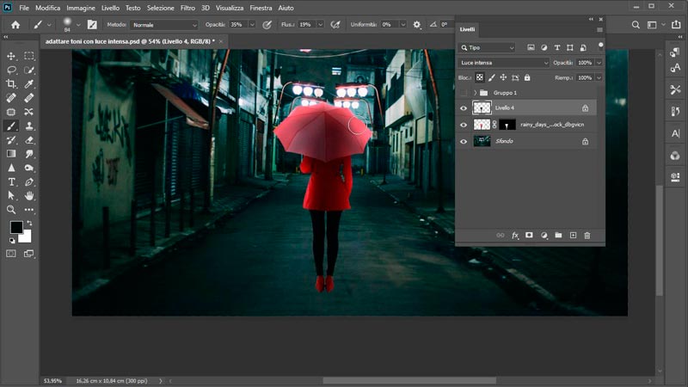Hide the Sfondo layer visibility
This screenshot has width=688, height=387.
(x=464, y=141)
